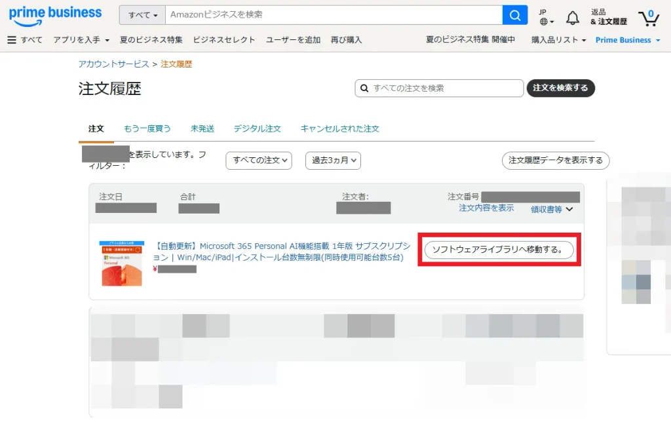Click the 注文を検索する button
Screen dimensions: 671x445
click(561, 88)
